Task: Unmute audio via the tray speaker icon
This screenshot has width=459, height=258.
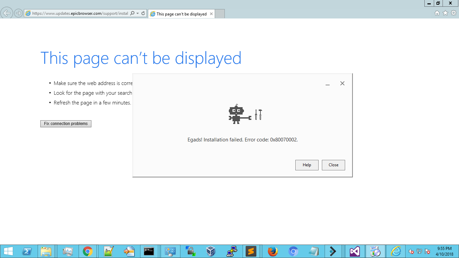Action: pyautogui.click(x=411, y=251)
